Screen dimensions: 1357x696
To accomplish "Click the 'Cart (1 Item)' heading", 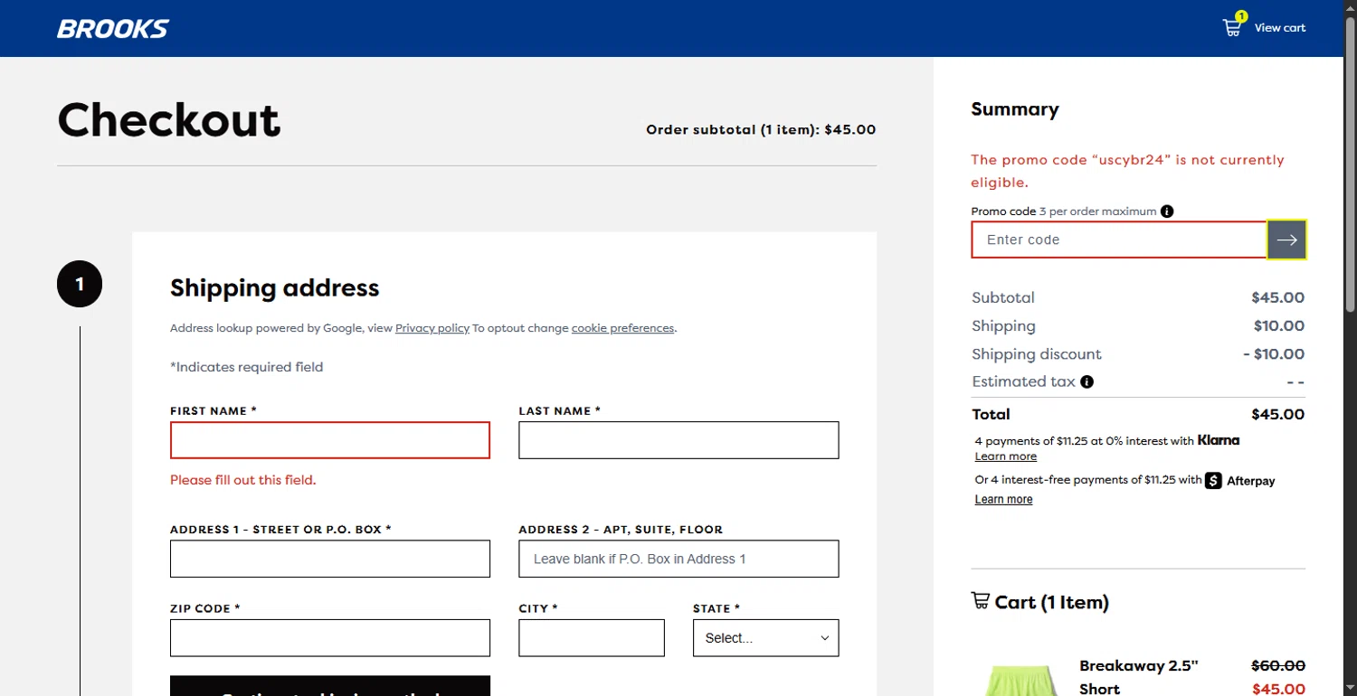I will (1051, 602).
